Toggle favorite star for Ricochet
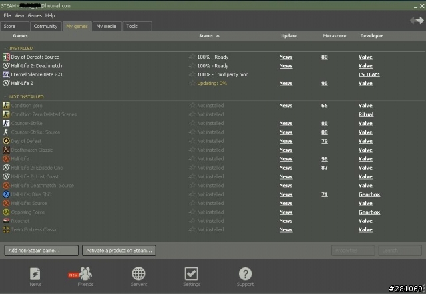The height and width of the screenshot is (294, 426). (x=192, y=221)
